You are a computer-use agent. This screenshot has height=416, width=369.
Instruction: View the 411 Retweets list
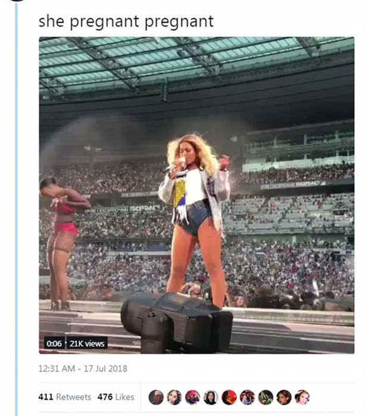click(64, 397)
